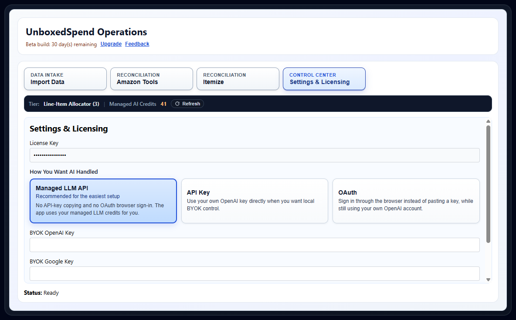Click the Managed AI Credits count 41
516x320 pixels.
click(164, 104)
